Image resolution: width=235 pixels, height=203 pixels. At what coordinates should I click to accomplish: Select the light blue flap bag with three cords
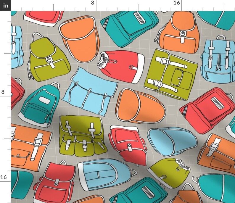(x=90, y=91)
